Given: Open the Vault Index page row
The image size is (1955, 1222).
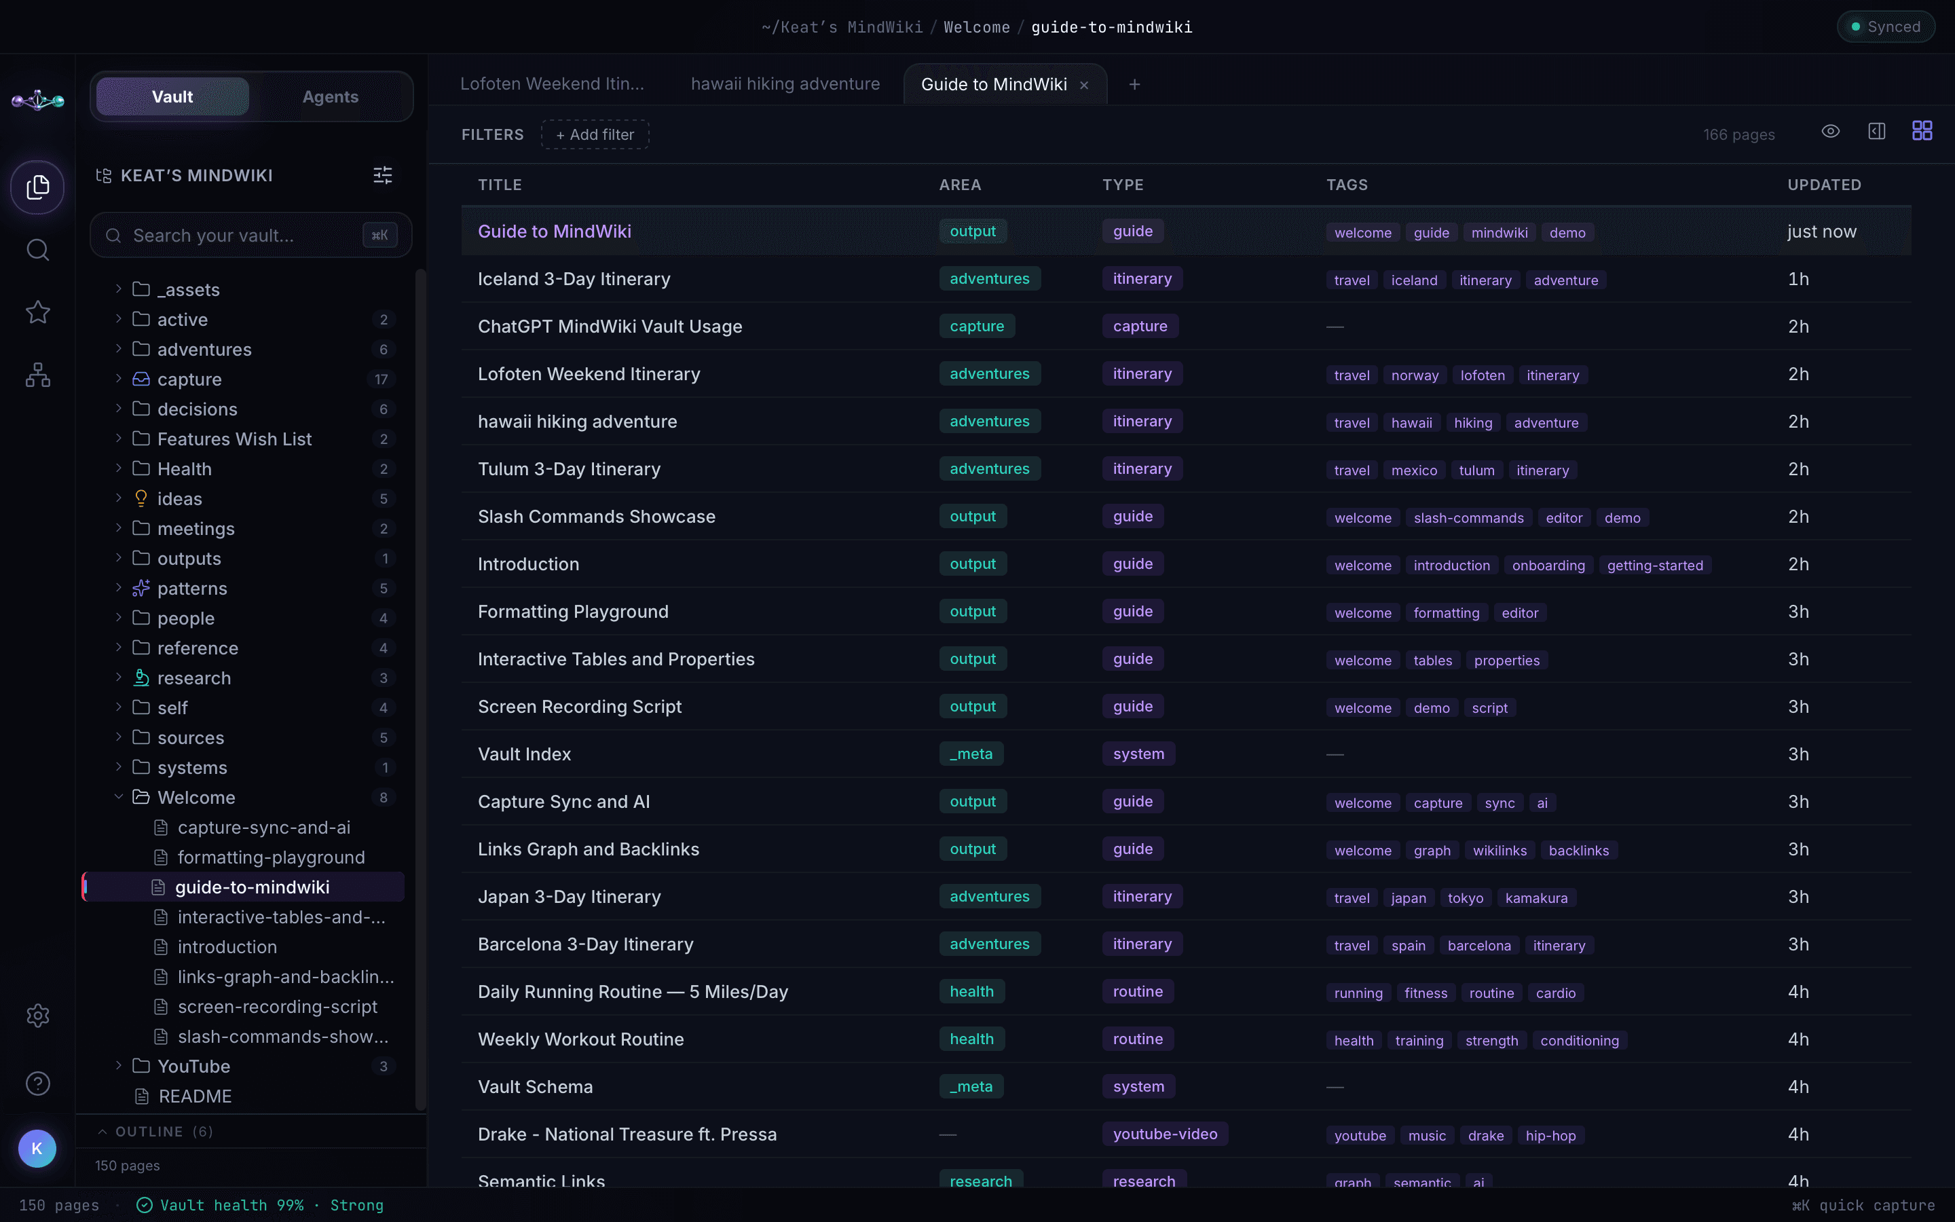Looking at the screenshot, I should pos(1185,754).
